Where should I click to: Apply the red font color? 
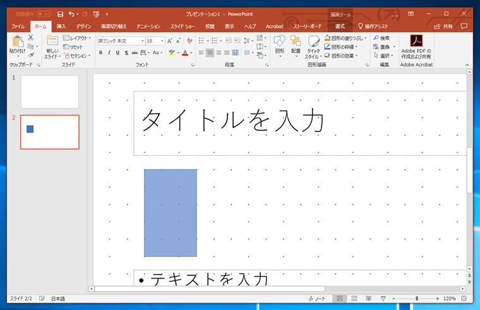(x=185, y=52)
